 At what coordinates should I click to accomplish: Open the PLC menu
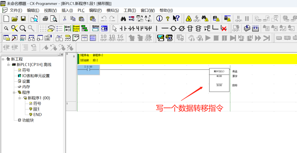[x=81, y=10]
